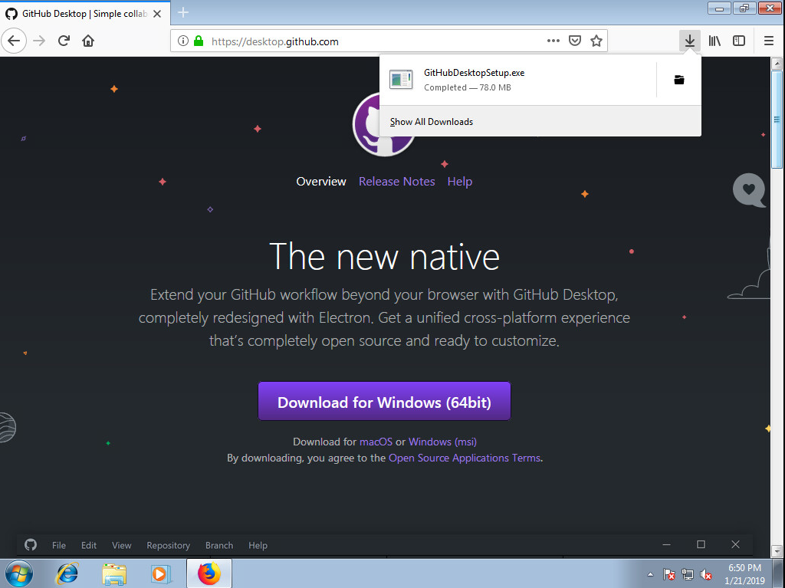Show sidebars toolbar icon

coord(739,41)
